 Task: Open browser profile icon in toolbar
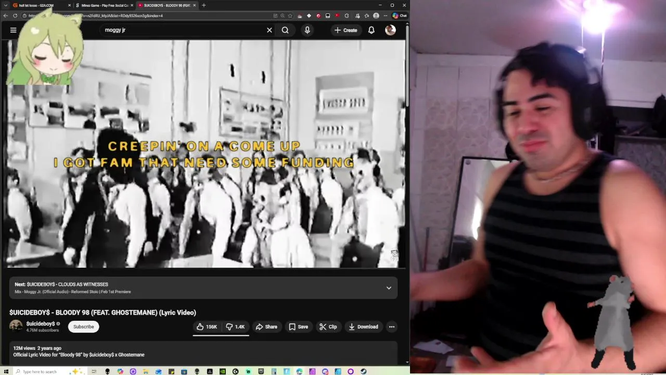[376, 16]
